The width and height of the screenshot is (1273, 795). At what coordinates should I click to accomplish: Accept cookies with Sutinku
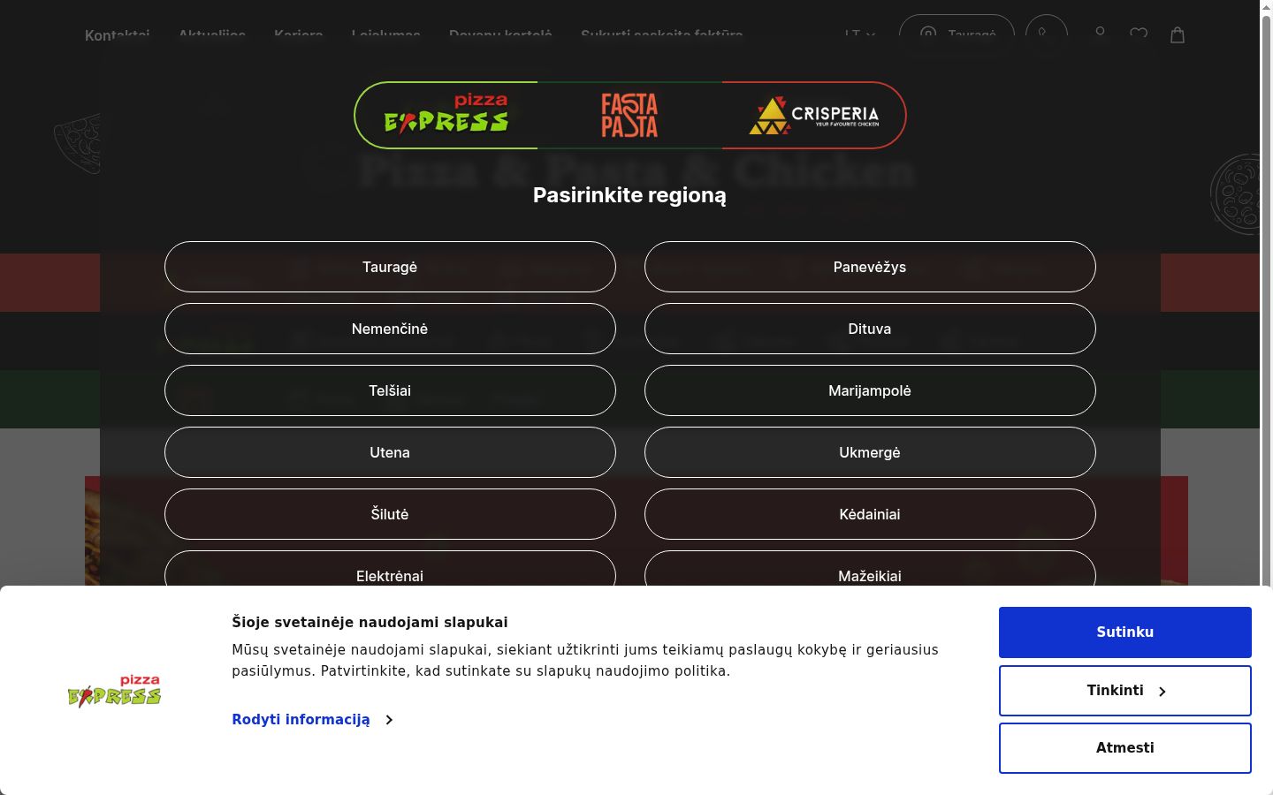point(1125,632)
